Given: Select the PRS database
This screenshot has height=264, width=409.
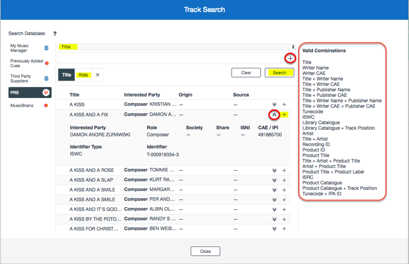Looking at the screenshot, I should [x=30, y=92].
